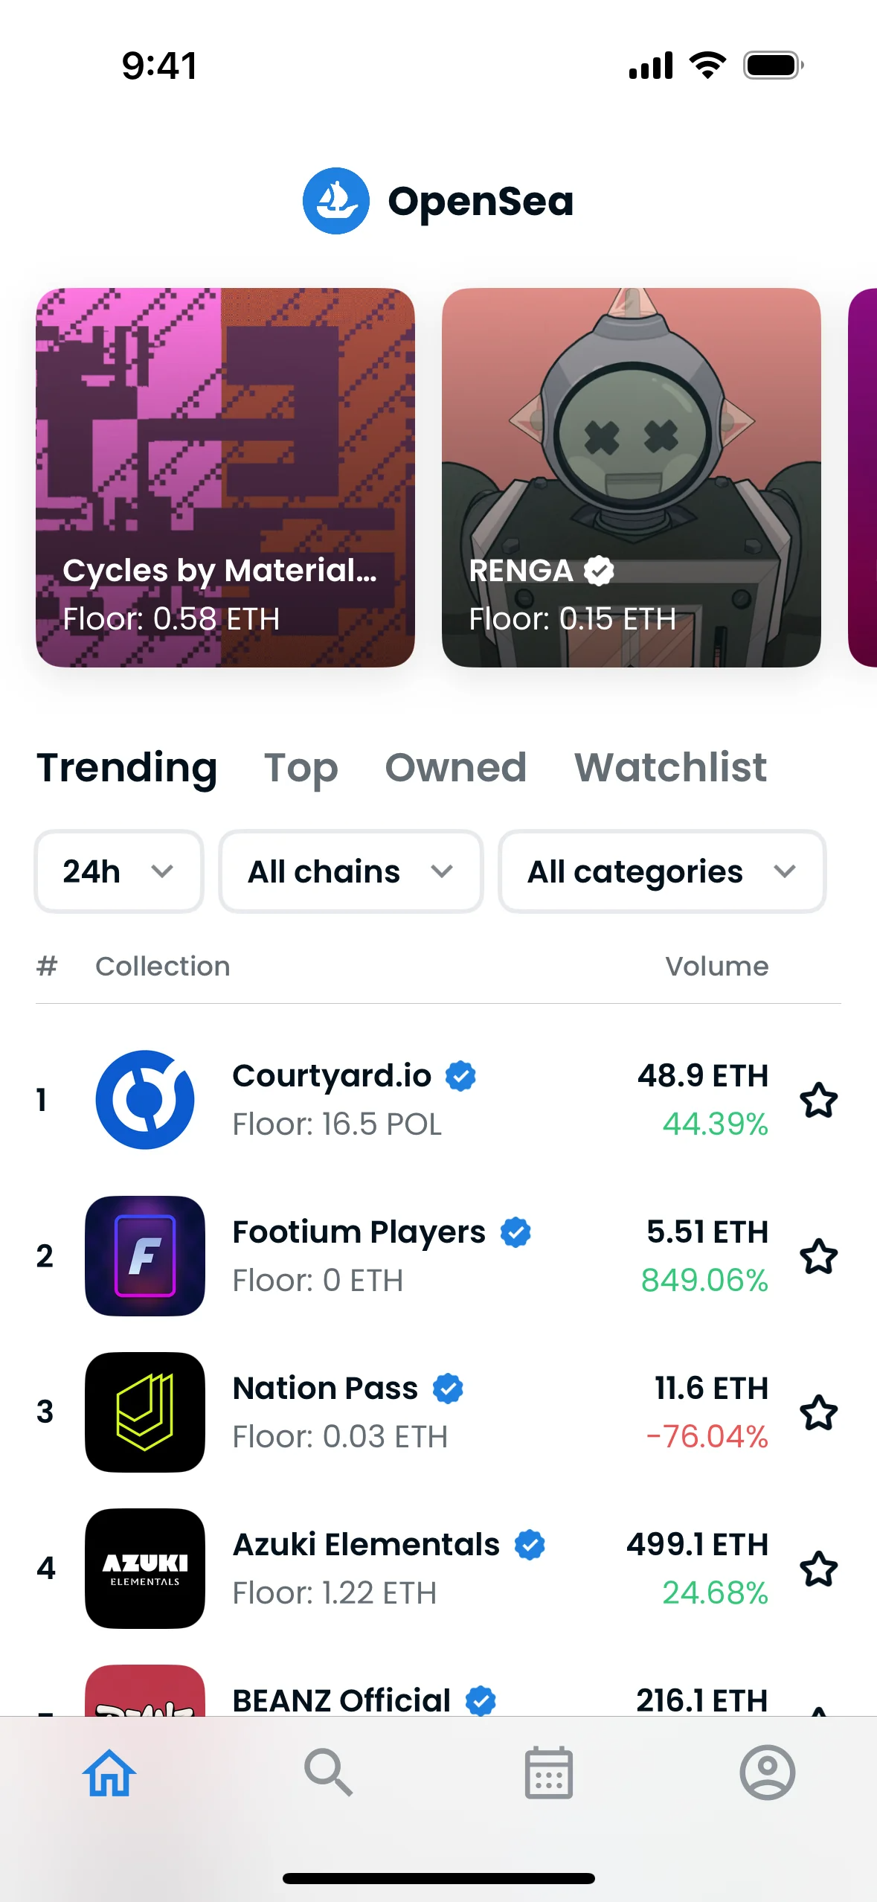The height and width of the screenshot is (1902, 877).
Task: Star Courtyard.io to add to watchlist
Action: point(818,1100)
